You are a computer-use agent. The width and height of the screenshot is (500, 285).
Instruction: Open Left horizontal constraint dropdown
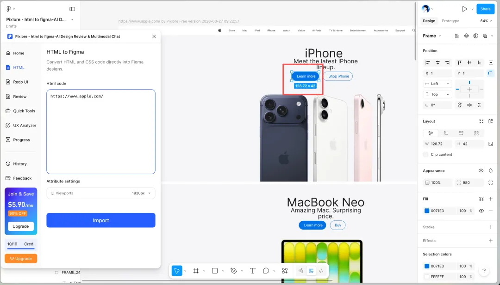437,84
